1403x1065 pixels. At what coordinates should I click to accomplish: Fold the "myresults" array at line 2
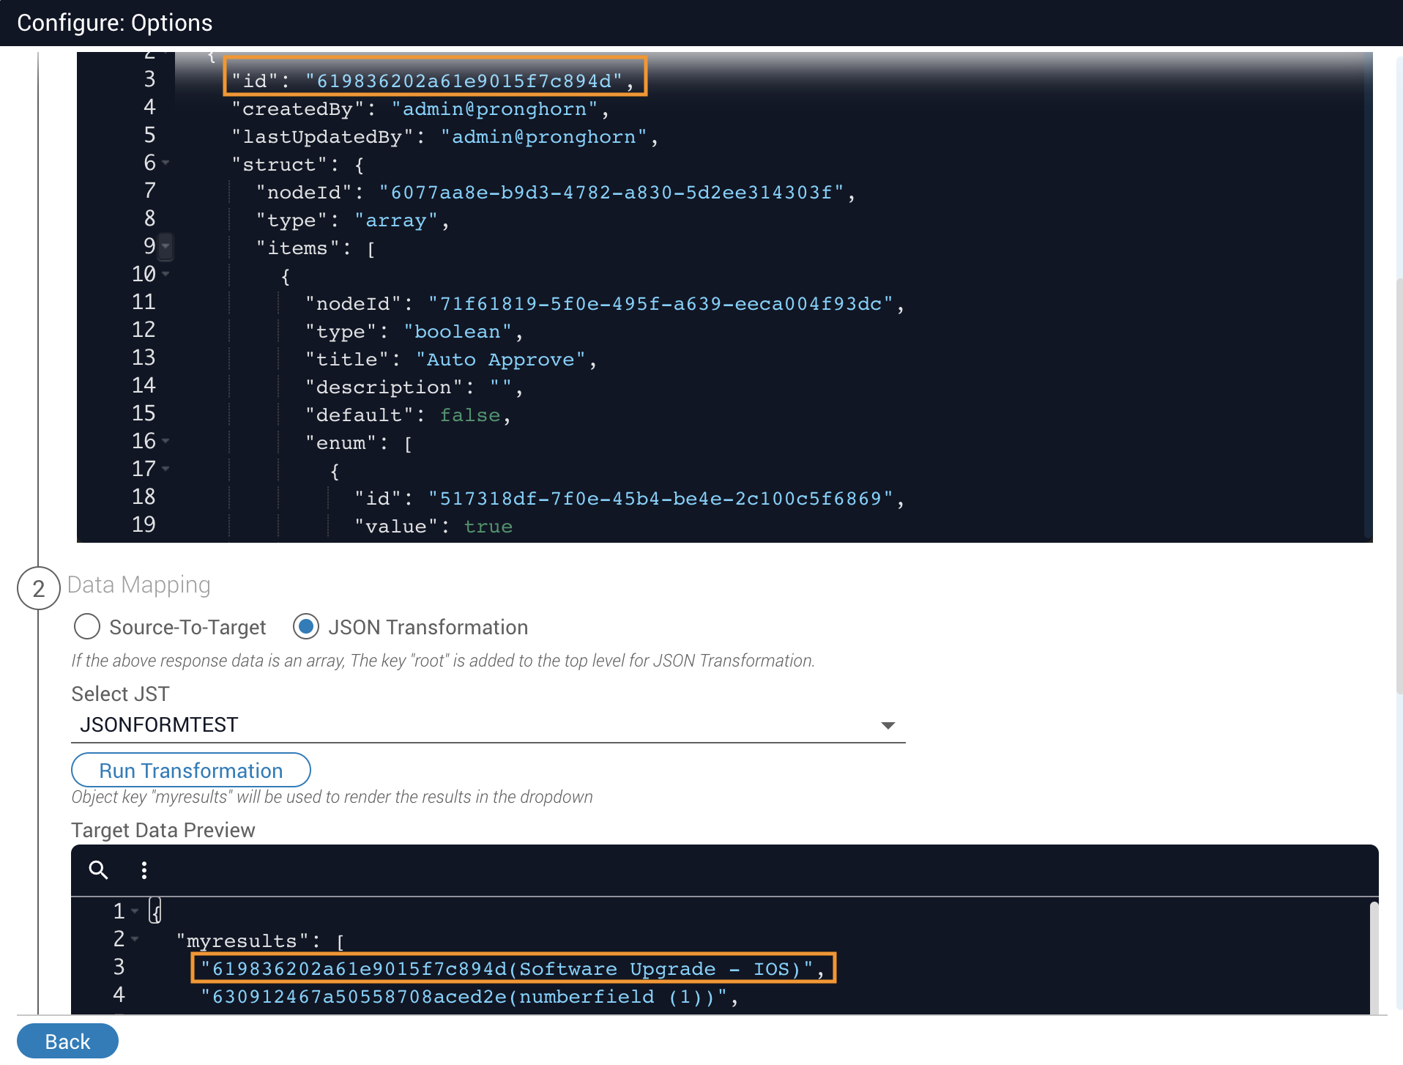pyautogui.click(x=135, y=939)
